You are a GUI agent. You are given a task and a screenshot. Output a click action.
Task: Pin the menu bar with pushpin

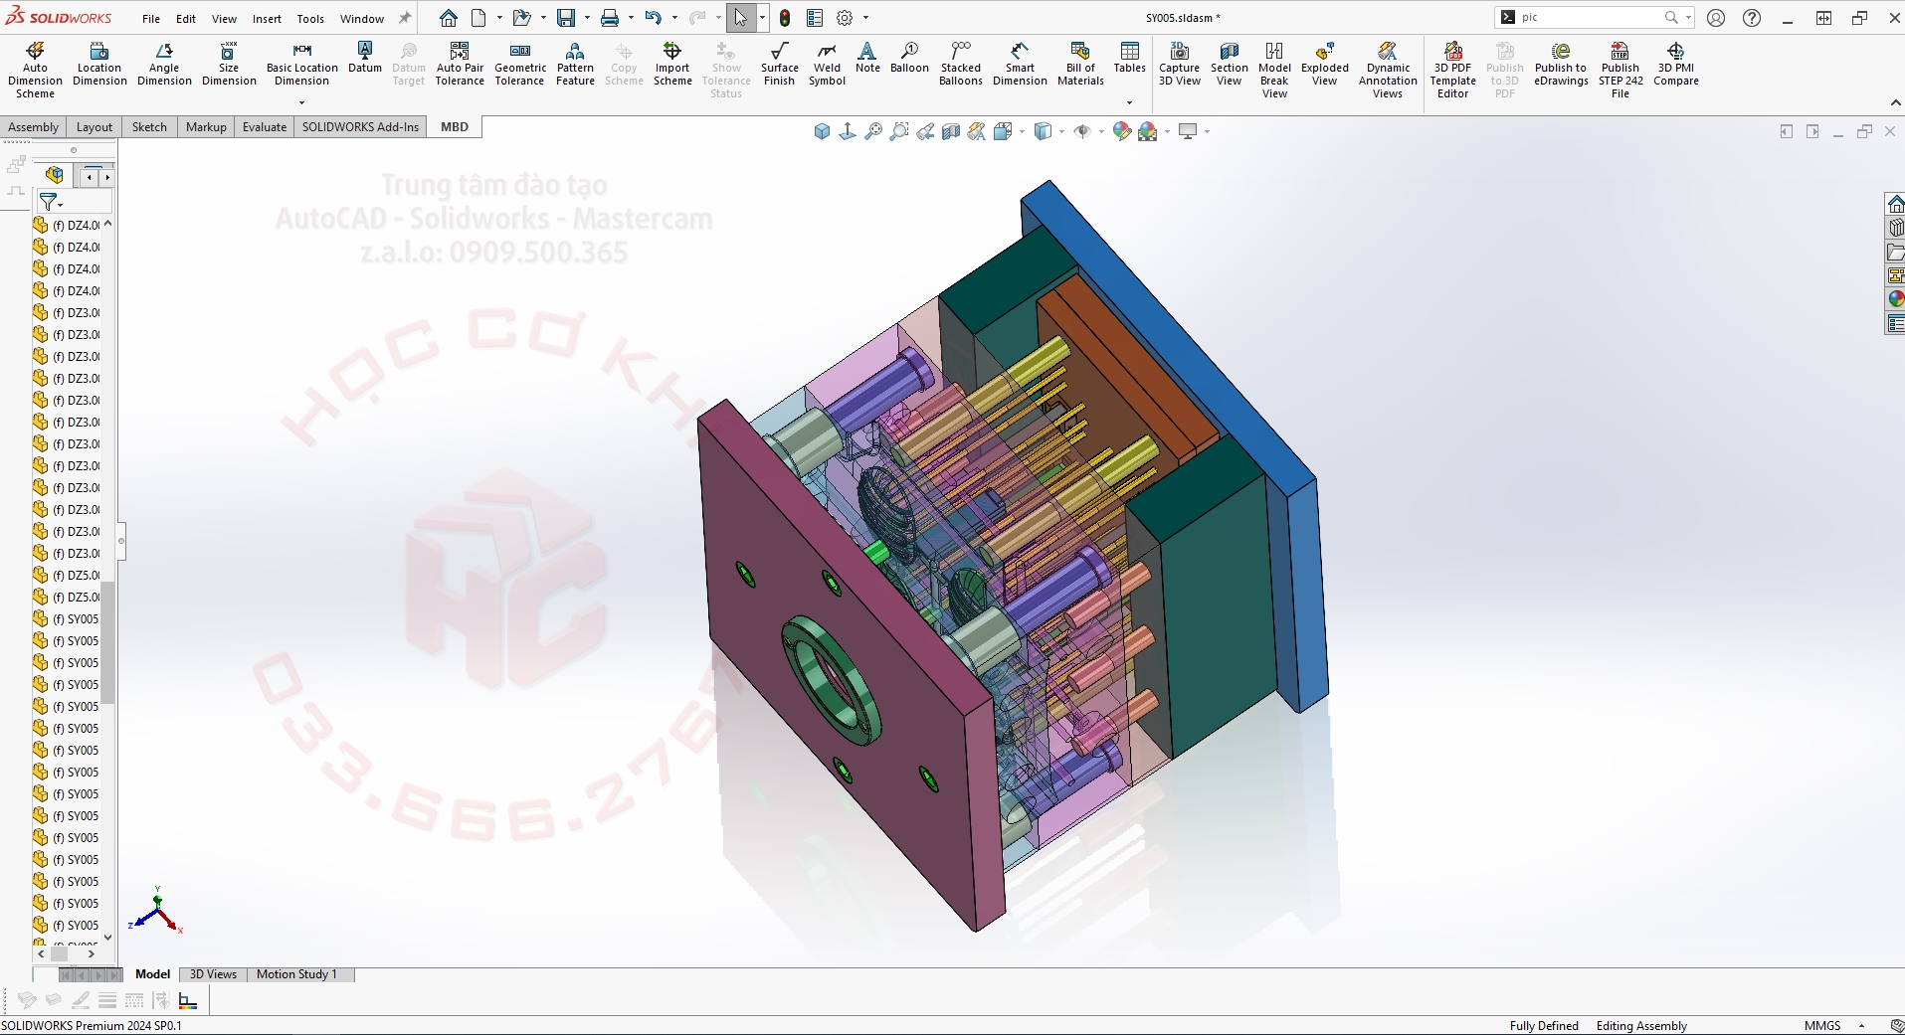405,18
